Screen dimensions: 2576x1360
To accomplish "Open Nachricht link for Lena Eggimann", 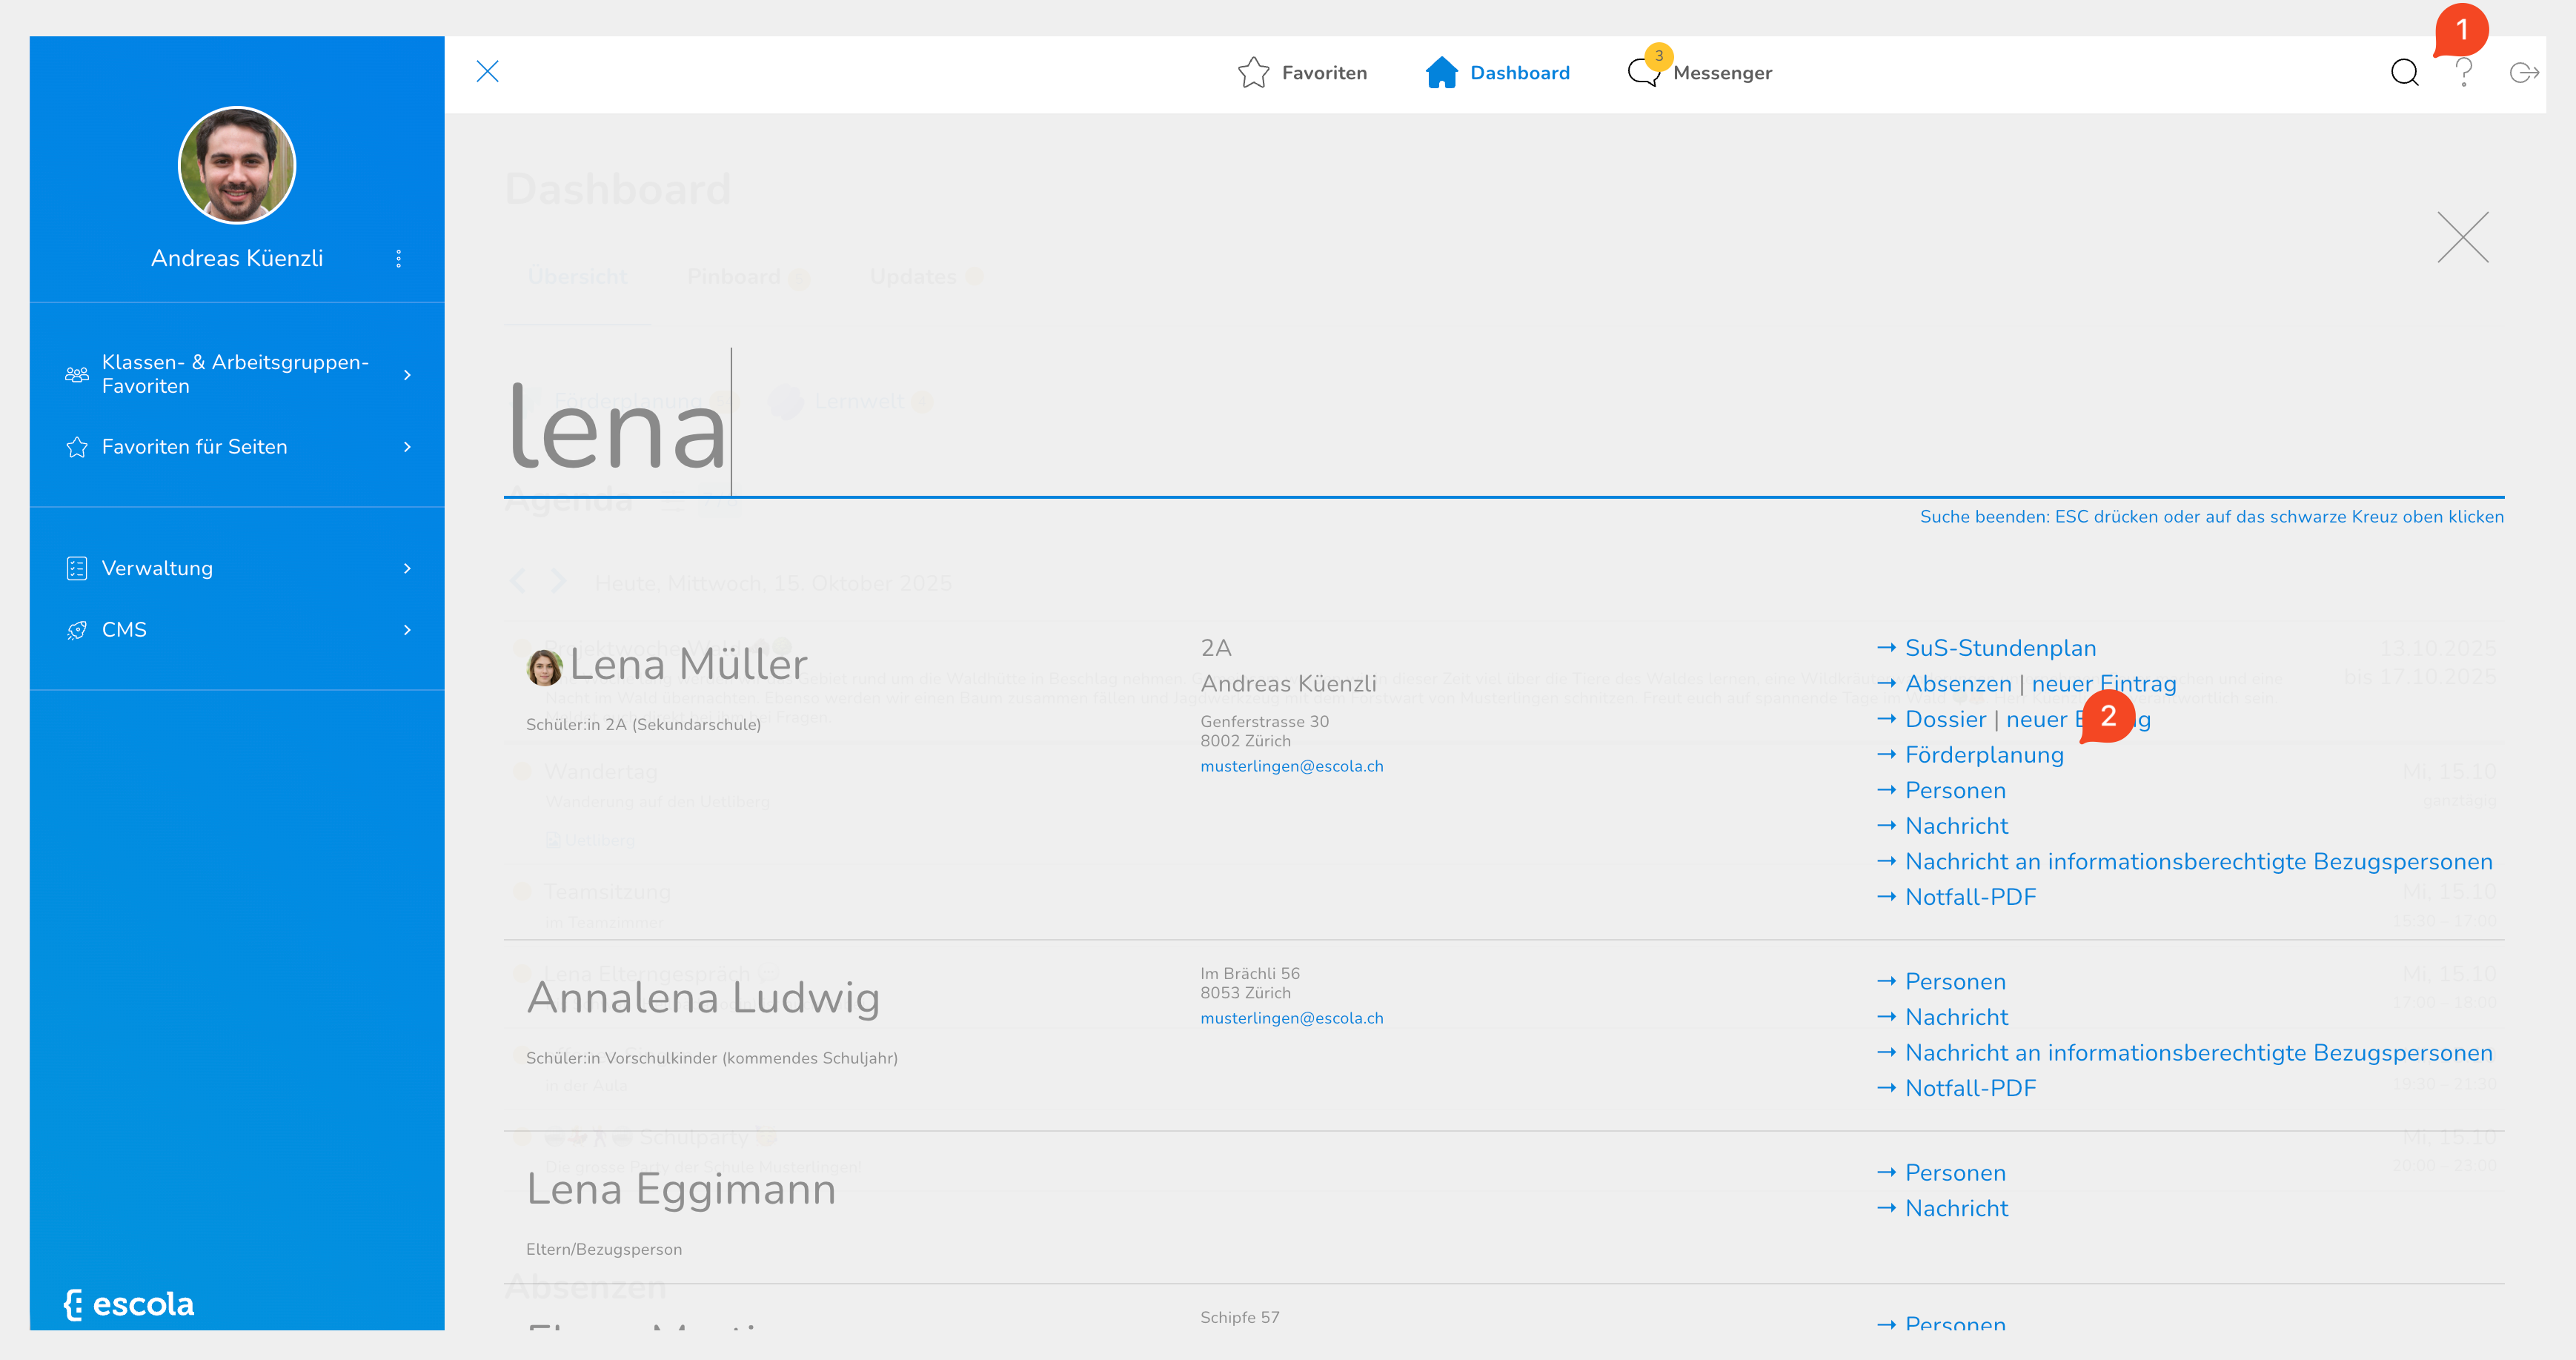I will (x=1956, y=1208).
